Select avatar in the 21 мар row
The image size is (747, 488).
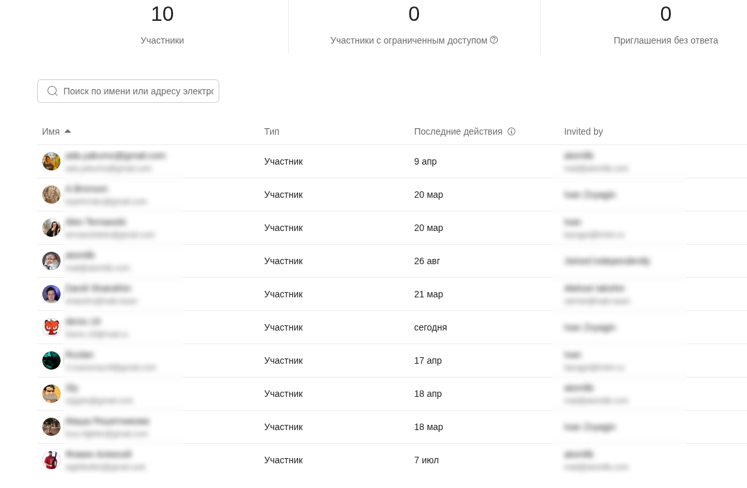[x=51, y=294]
